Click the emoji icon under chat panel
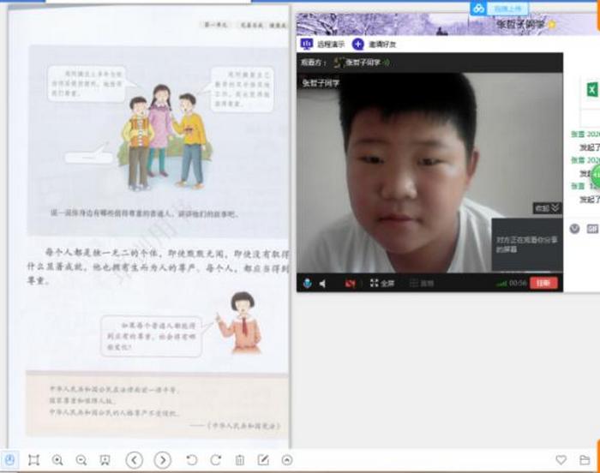 click(x=574, y=229)
